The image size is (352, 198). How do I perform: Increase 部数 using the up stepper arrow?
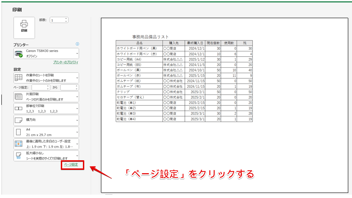click(65, 18)
